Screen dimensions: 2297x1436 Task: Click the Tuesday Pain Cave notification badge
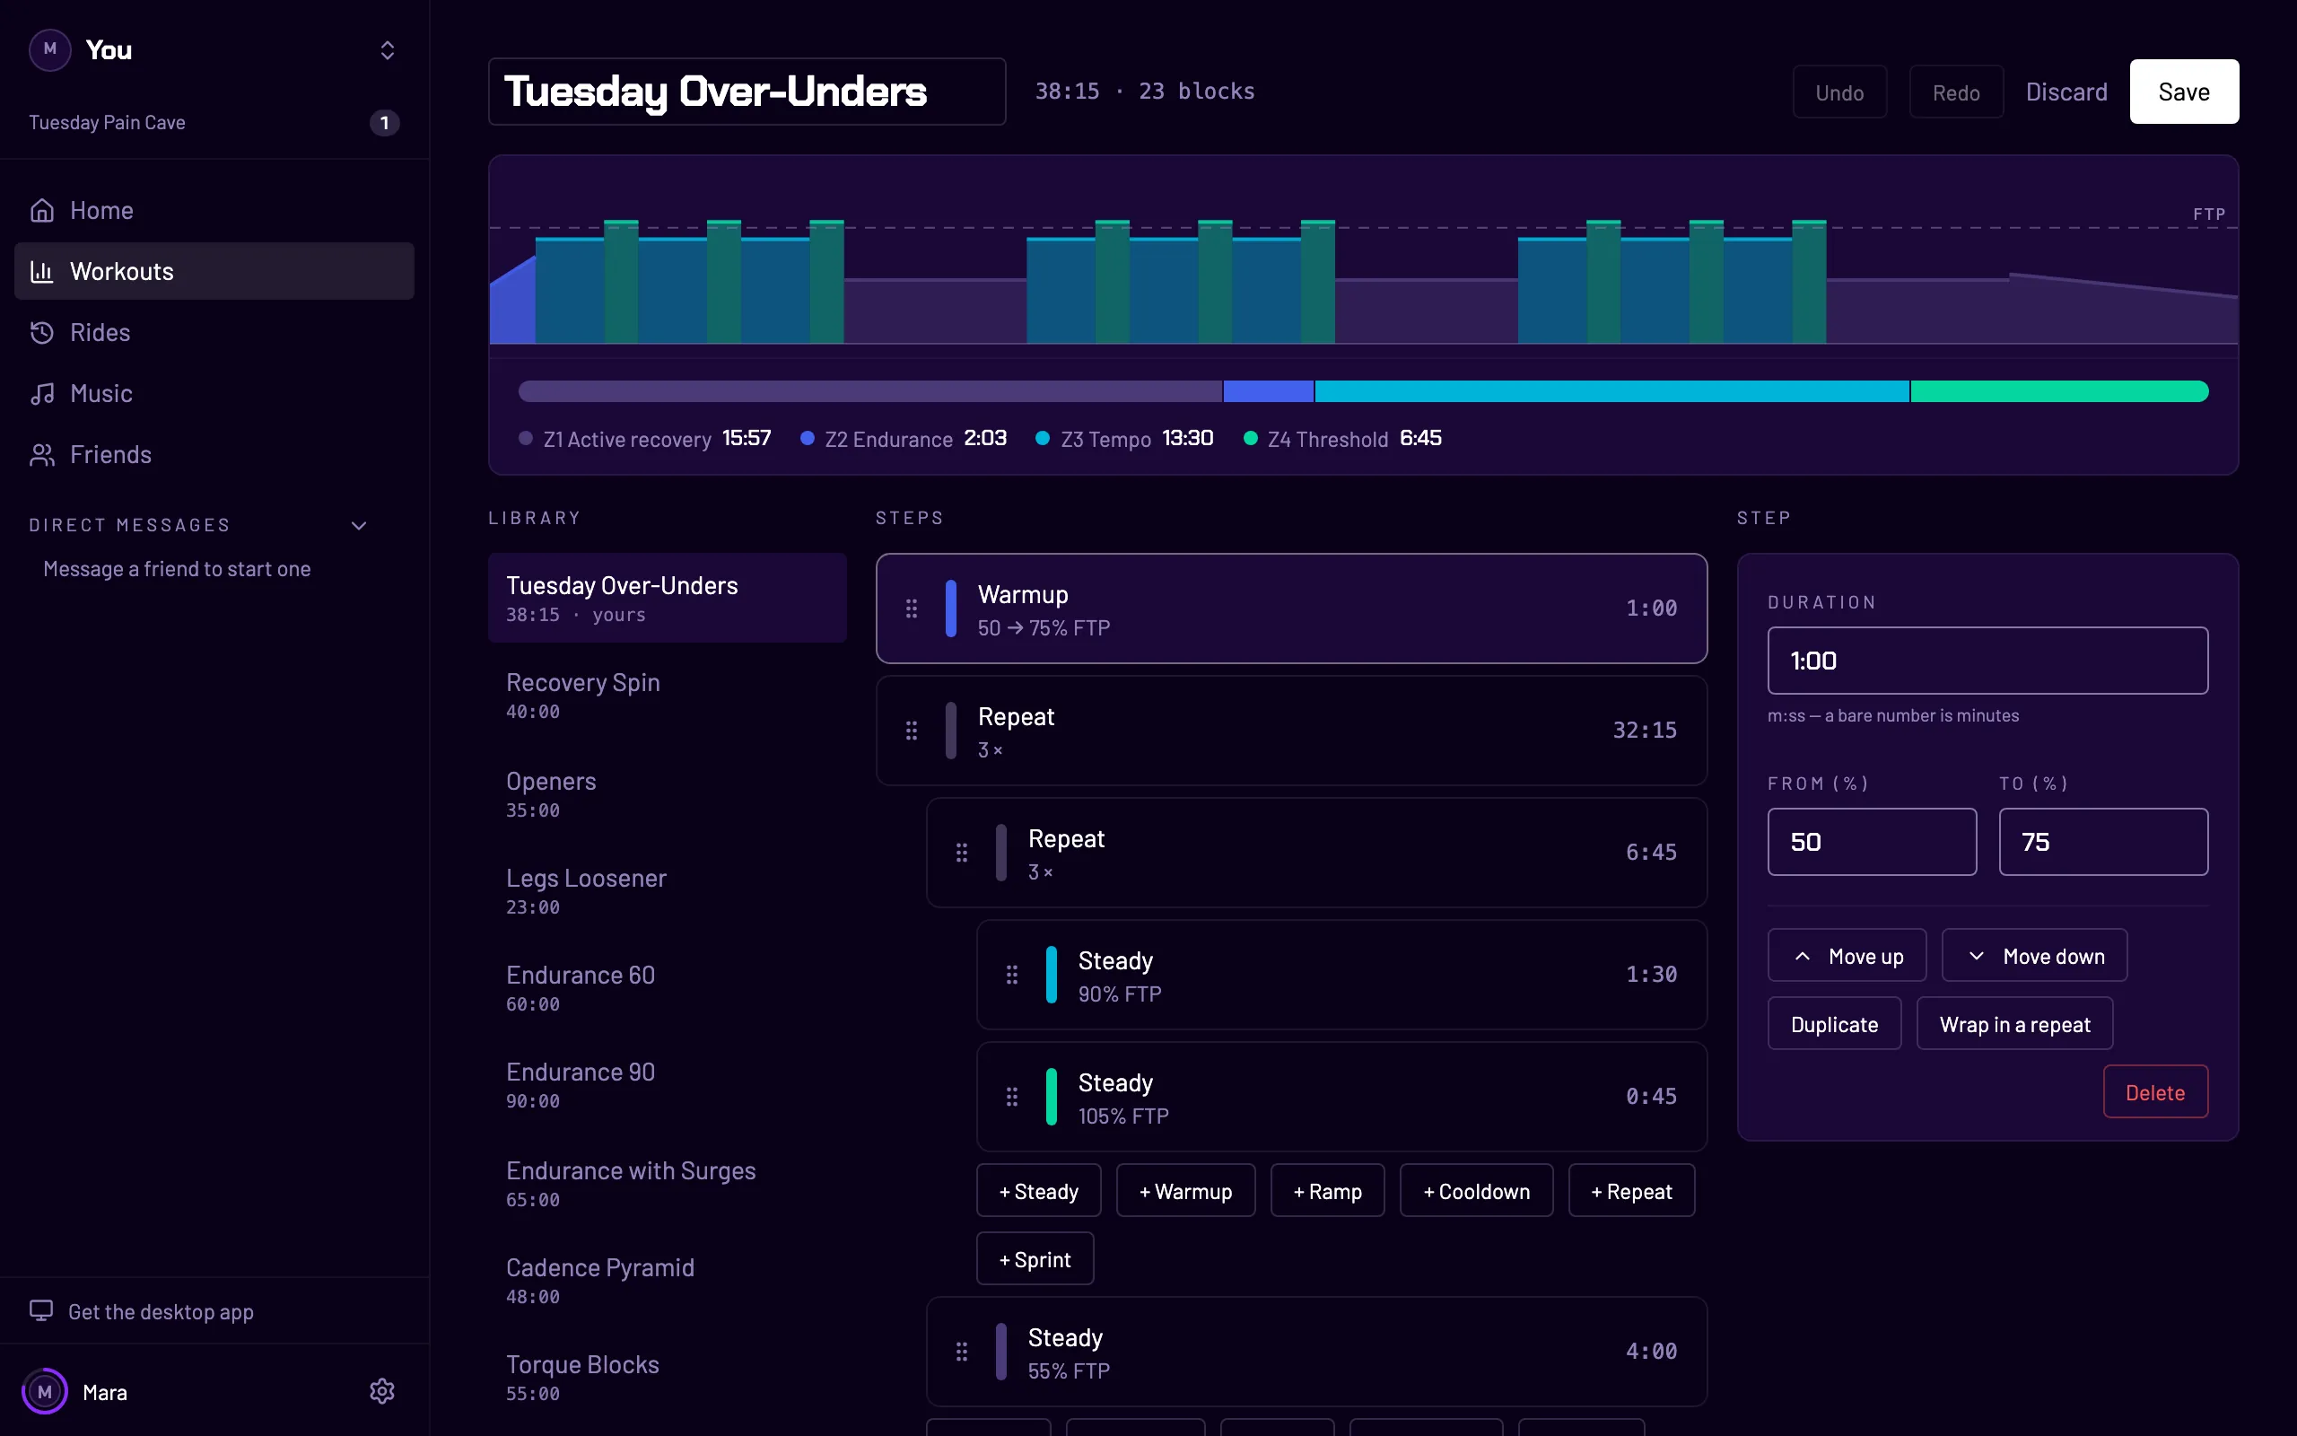[384, 123]
